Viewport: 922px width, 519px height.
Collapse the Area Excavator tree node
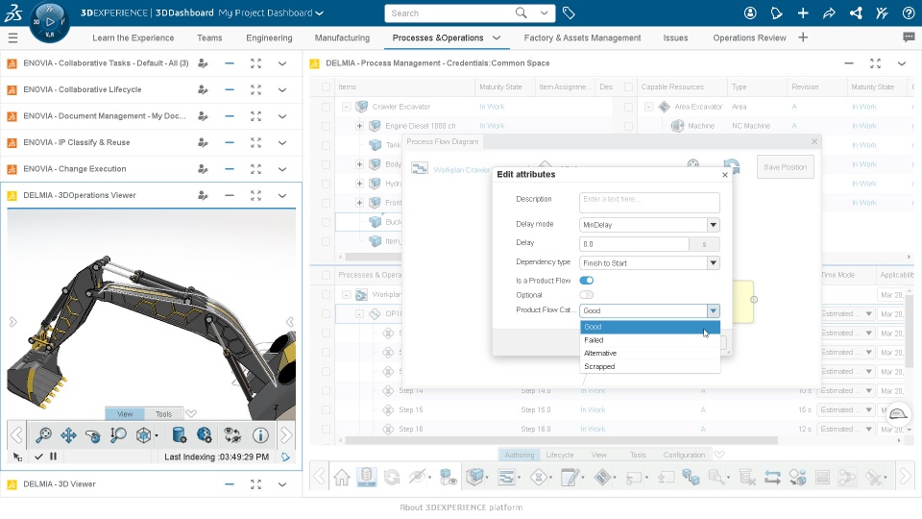pyautogui.click(x=649, y=107)
